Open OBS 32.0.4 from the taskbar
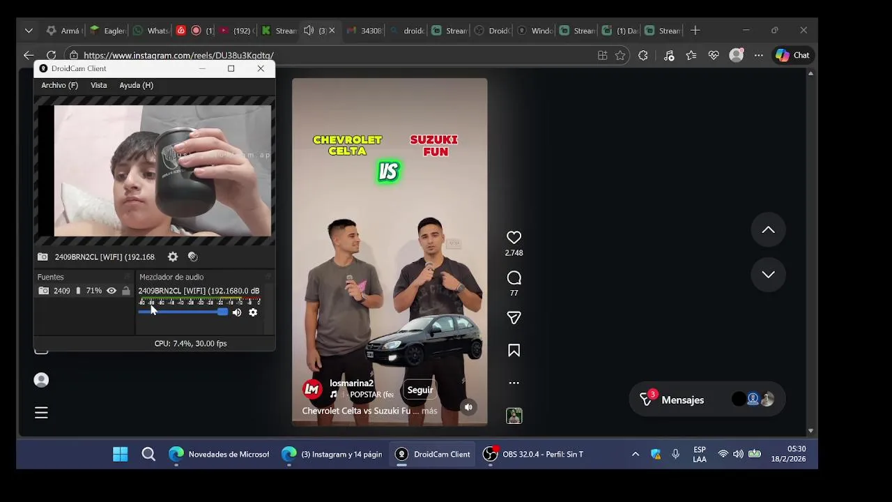892x502 pixels. point(533,455)
